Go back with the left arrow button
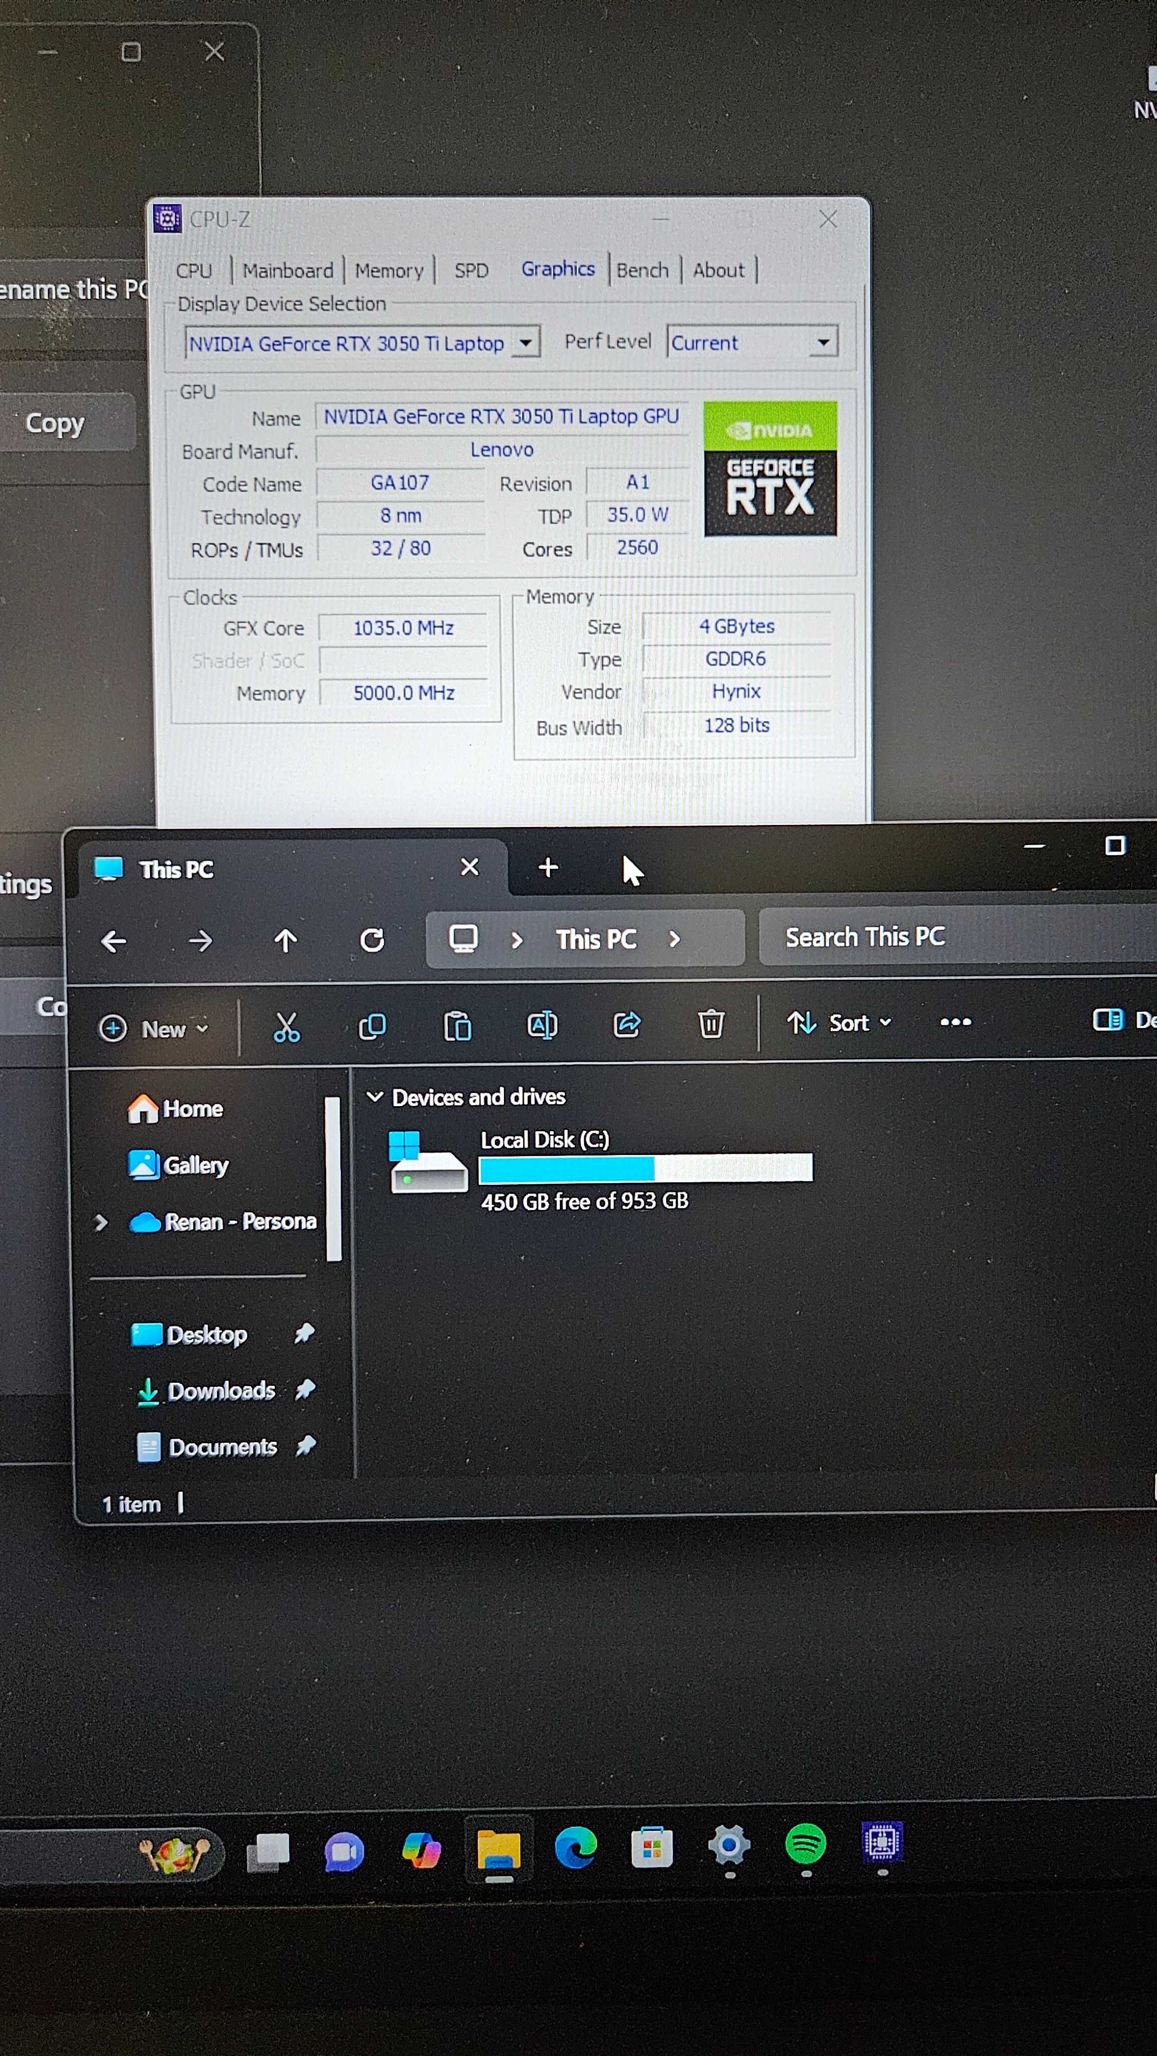Image resolution: width=1157 pixels, height=2056 pixels. pyautogui.click(x=114, y=942)
